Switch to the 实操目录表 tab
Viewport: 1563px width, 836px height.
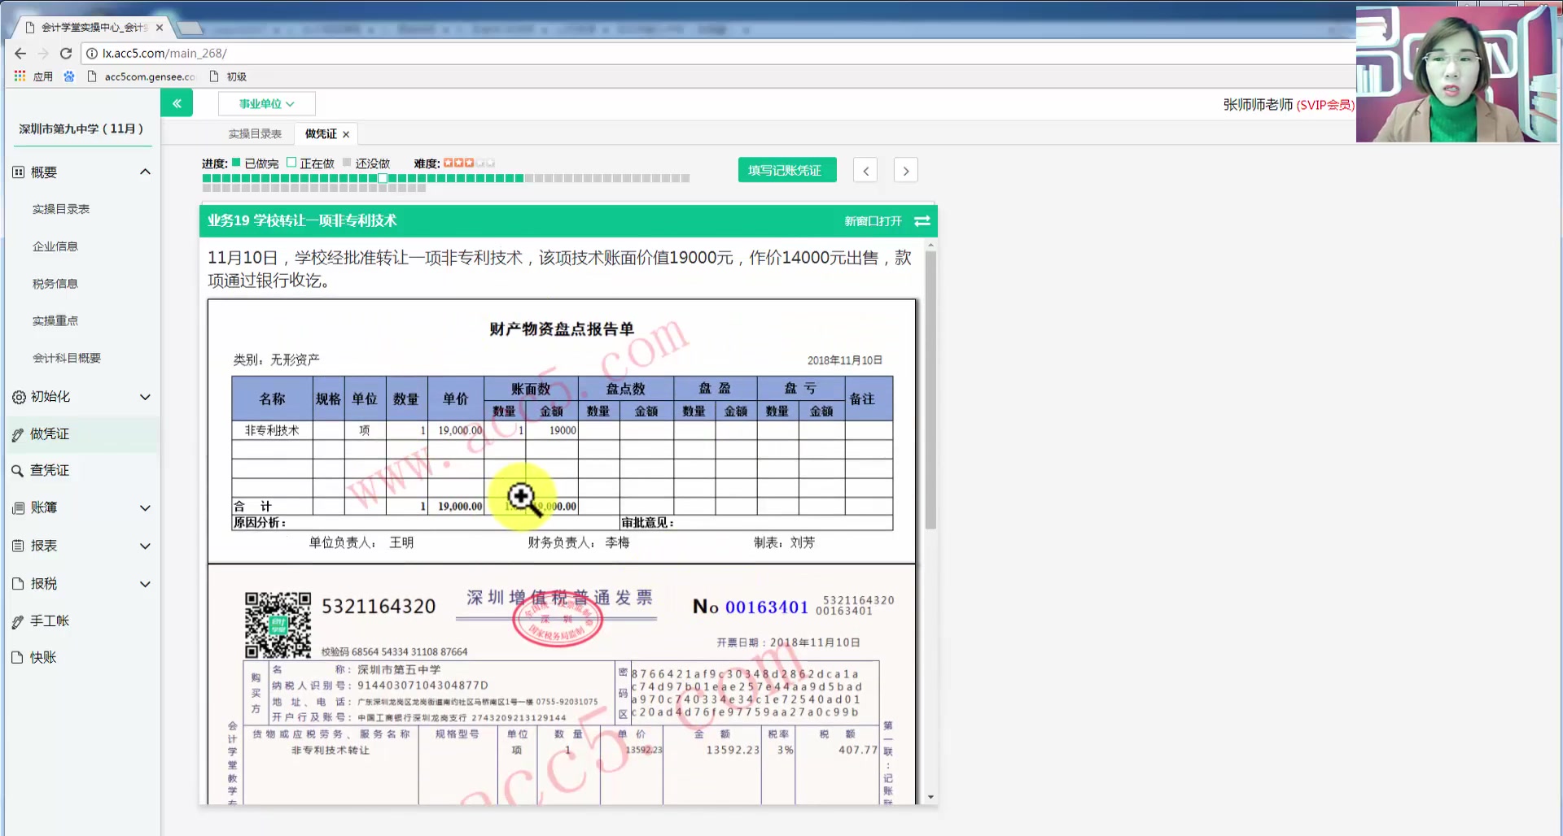[253, 133]
